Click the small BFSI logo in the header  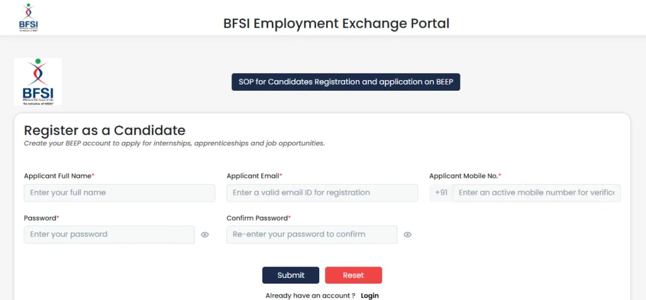click(x=29, y=18)
